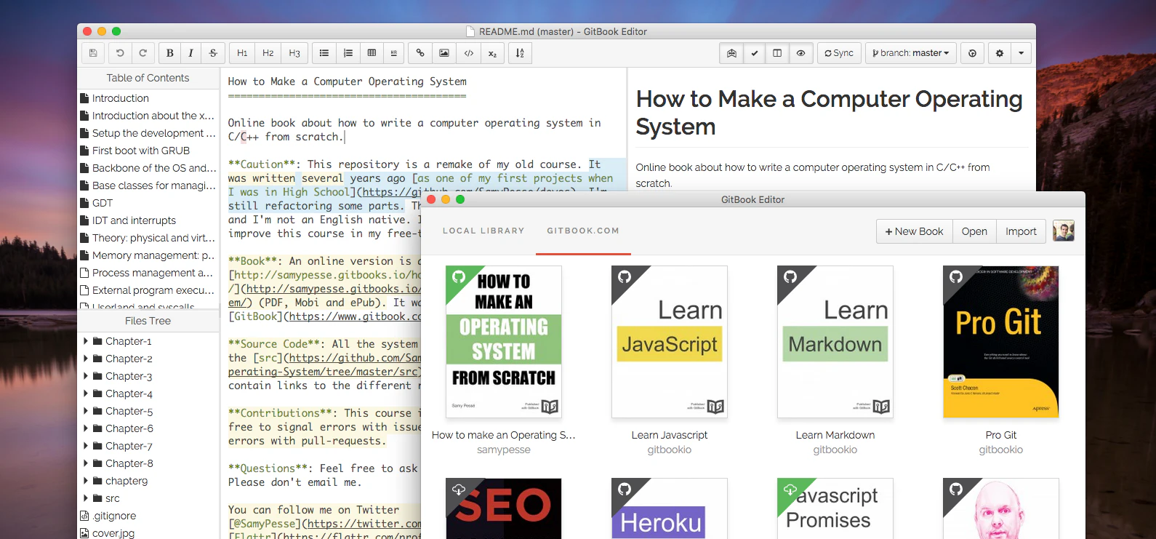Screen dimensions: 1156x539
Task: Insert a horizontal rule
Action: tap(394, 53)
